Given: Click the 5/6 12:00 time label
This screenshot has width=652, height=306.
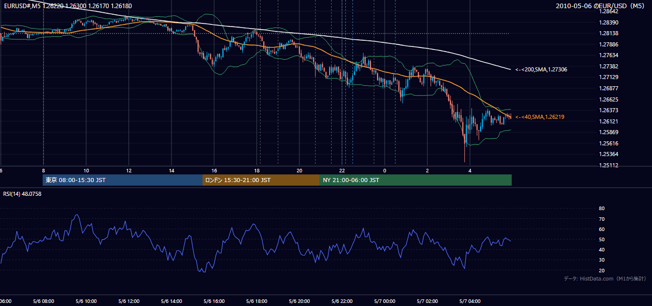Looking at the screenshot, I should coord(129,301).
